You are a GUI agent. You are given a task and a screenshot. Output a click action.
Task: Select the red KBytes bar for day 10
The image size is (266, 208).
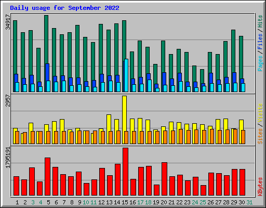tap(86, 189)
